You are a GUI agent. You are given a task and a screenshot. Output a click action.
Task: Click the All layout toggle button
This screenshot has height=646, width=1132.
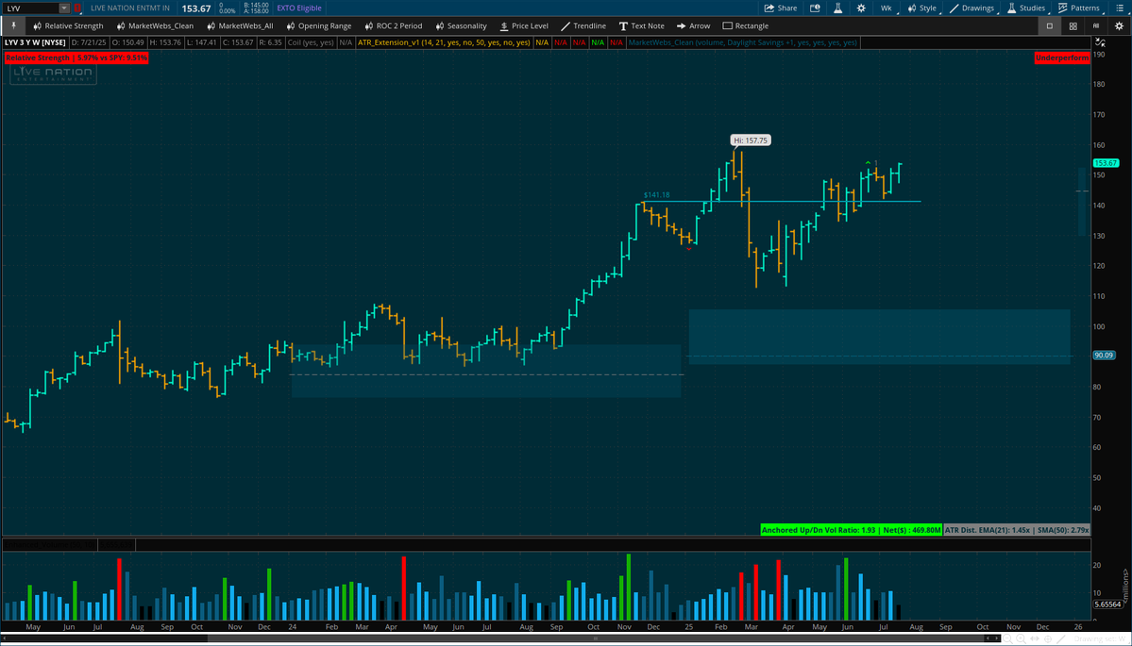tap(1097, 26)
